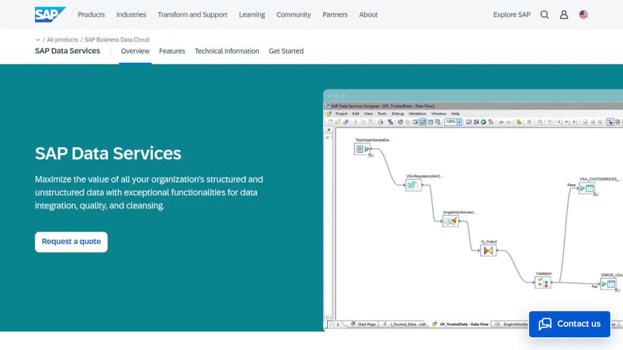Open the Products navigation menu

click(x=91, y=14)
